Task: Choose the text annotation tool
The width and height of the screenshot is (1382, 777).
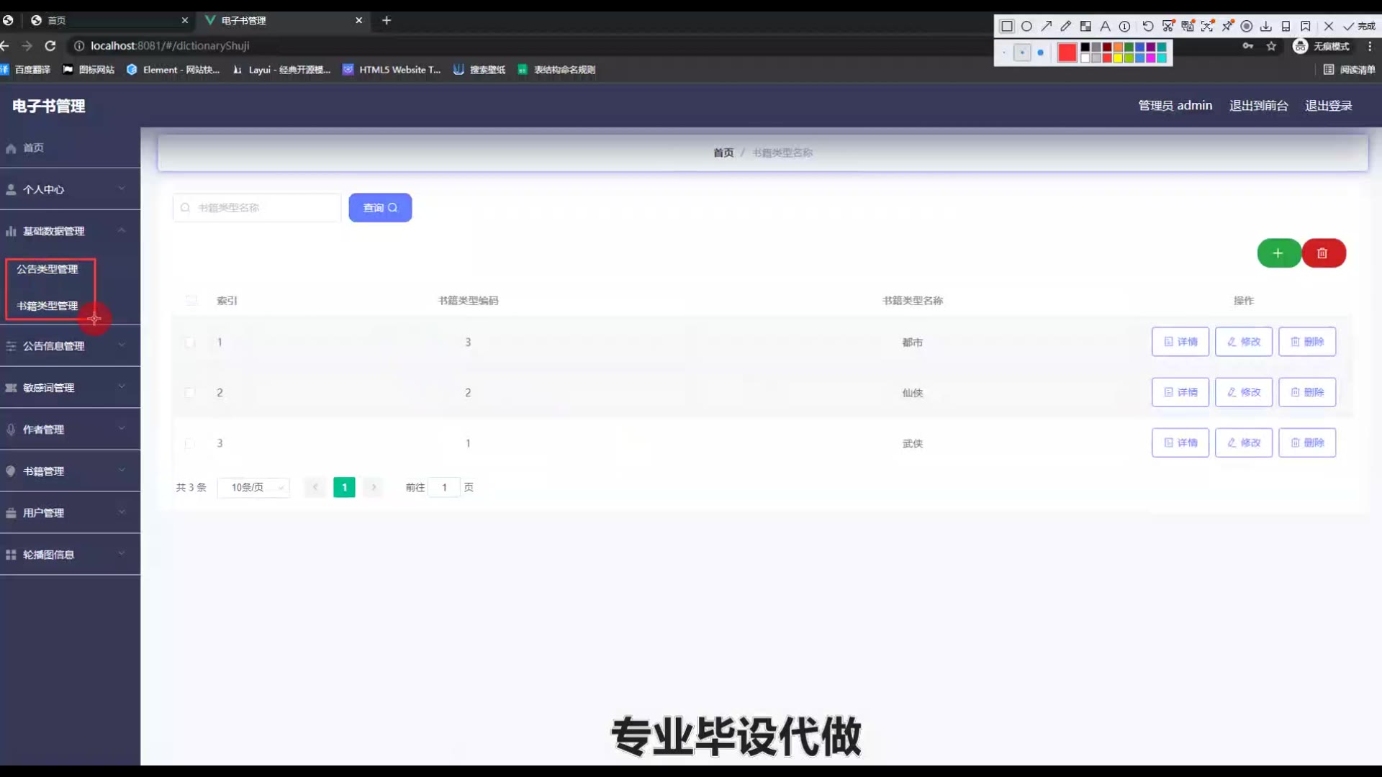Action: pyautogui.click(x=1105, y=26)
